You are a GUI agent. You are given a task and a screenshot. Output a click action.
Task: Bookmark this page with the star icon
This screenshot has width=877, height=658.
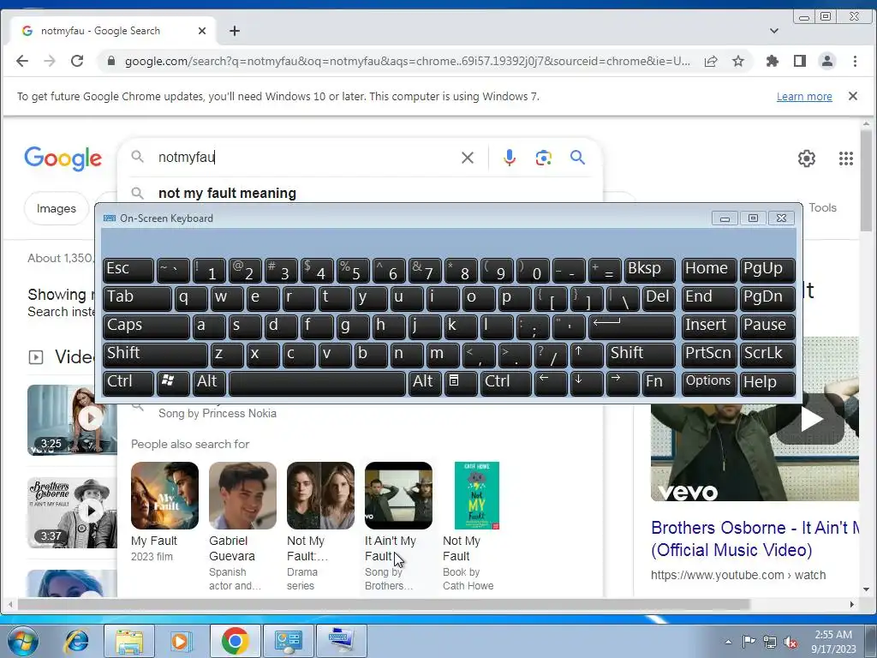click(738, 61)
